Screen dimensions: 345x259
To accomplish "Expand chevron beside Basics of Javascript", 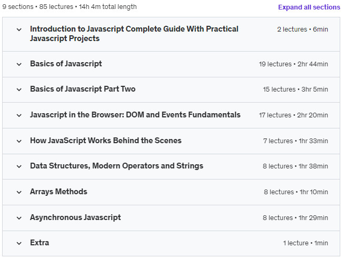I will pyautogui.click(x=19, y=64).
